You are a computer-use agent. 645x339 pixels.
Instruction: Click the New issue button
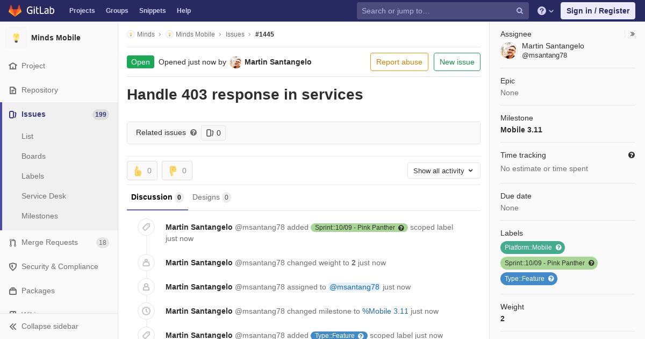[457, 62]
